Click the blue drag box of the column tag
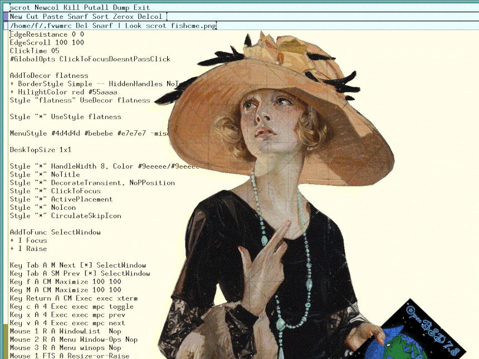 click(4, 16)
